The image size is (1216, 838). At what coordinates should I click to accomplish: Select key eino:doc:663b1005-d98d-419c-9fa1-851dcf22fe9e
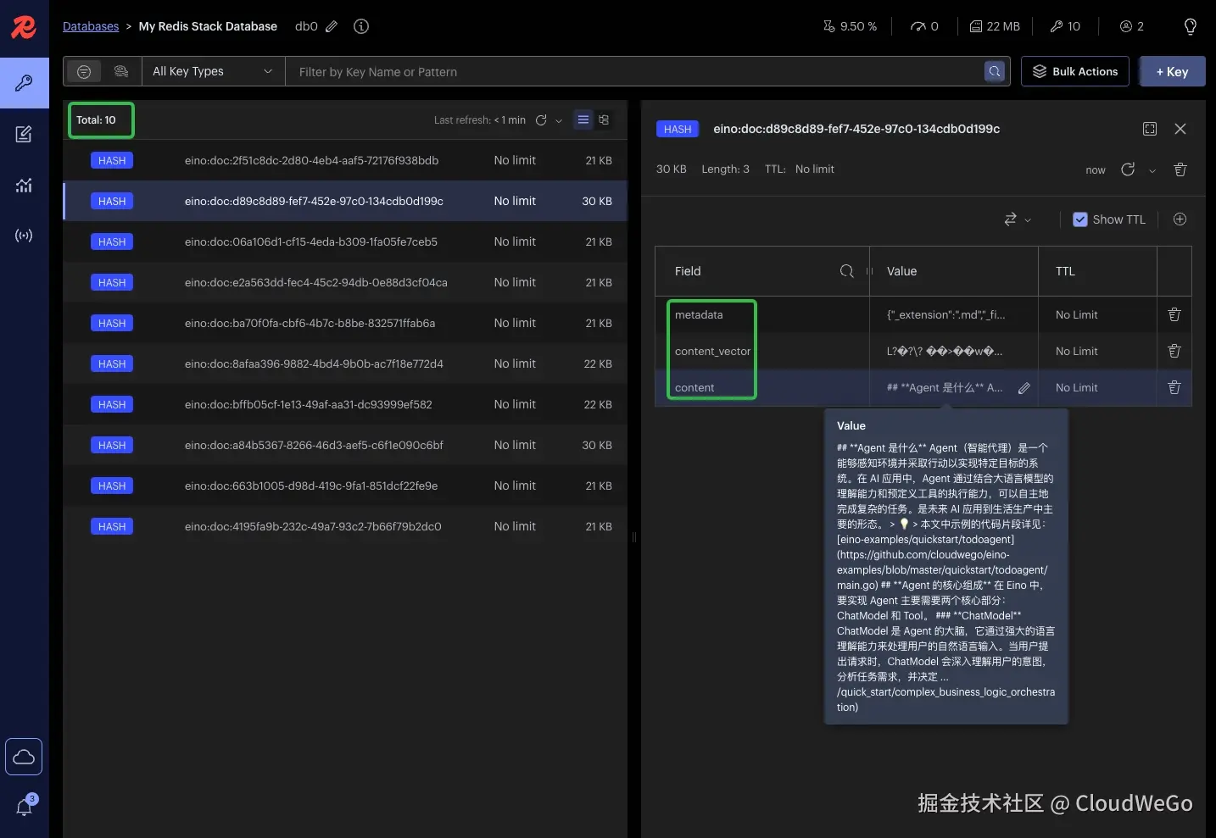[345, 486]
